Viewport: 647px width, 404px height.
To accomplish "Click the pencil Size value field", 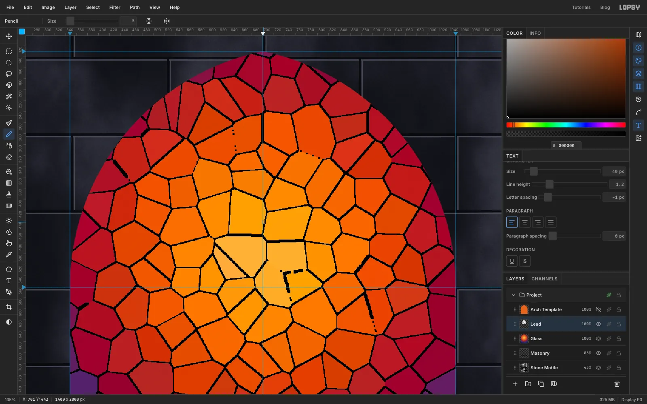I will pyautogui.click(x=128, y=21).
